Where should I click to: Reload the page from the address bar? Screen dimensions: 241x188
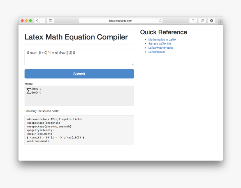pyautogui.click(x=160, y=21)
